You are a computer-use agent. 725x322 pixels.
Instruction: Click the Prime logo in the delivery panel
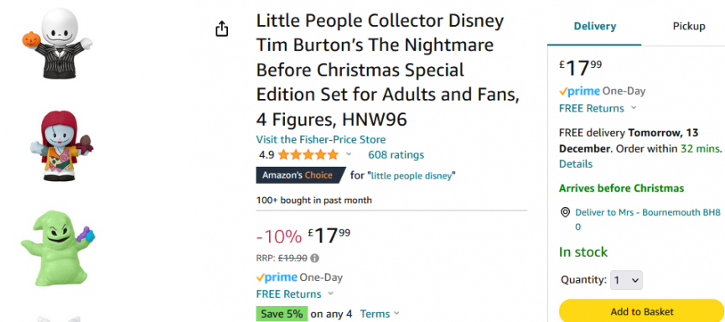point(579,91)
